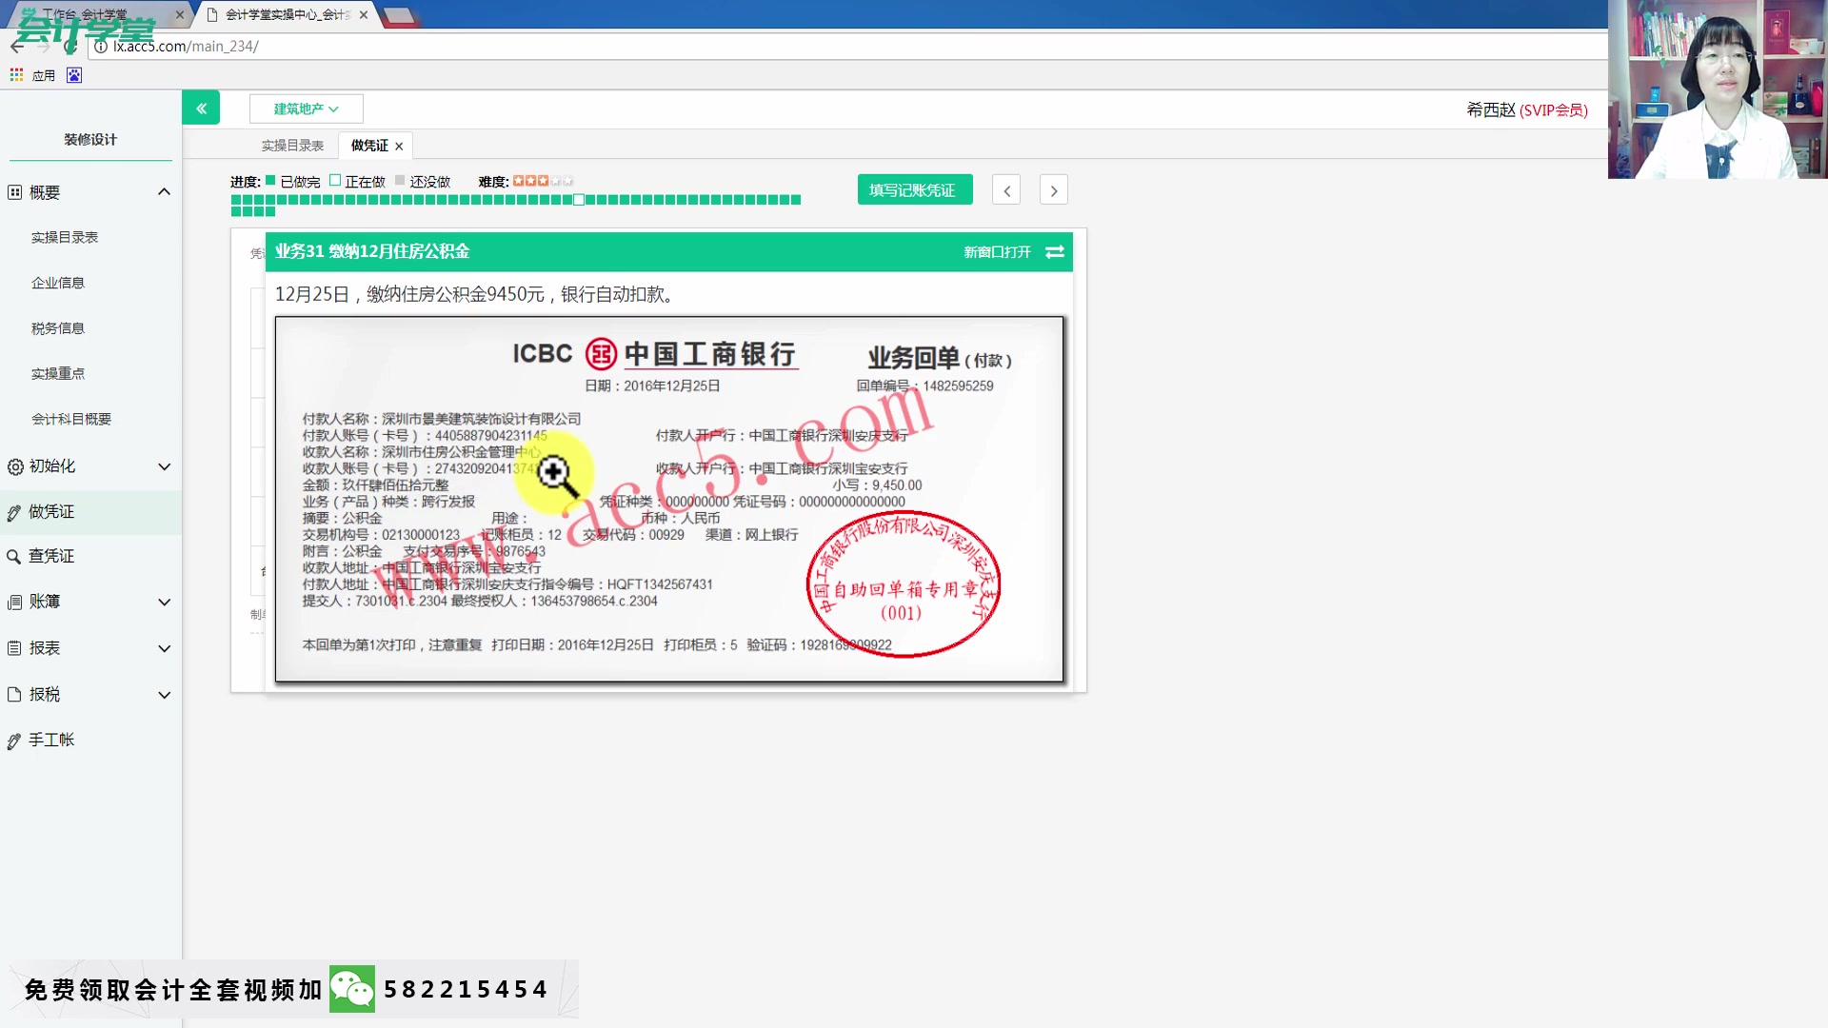Image resolution: width=1828 pixels, height=1028 pixels.
Task: Open 实操重点 in the sidebar
Action: click(x=58, y=373)
